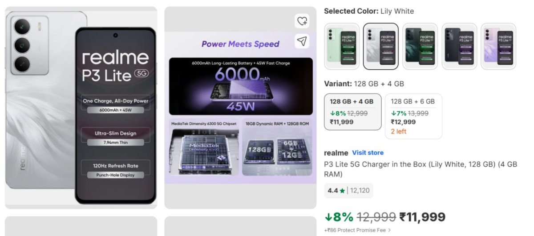Select the 128 GB + 6 GB variant
Viewport: 534px width, 236px height.
point(413,116)
